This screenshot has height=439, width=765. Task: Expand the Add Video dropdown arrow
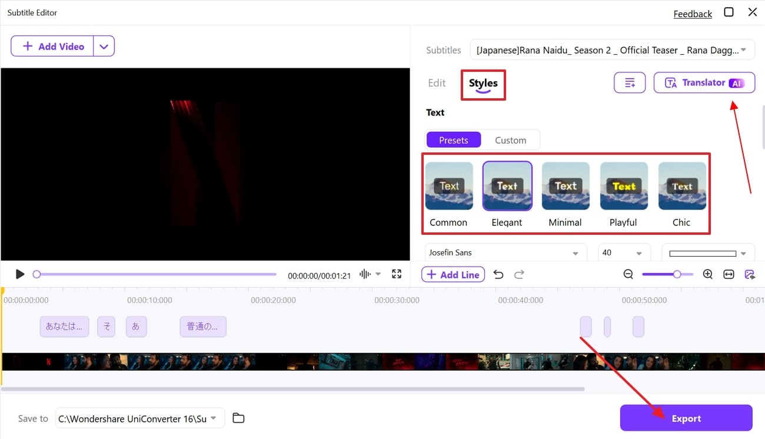pos(104,46)
